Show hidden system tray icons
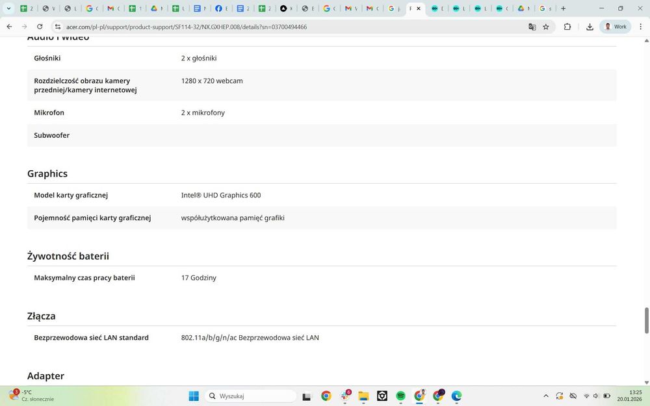650x406 pixels. tap(546, 396)
